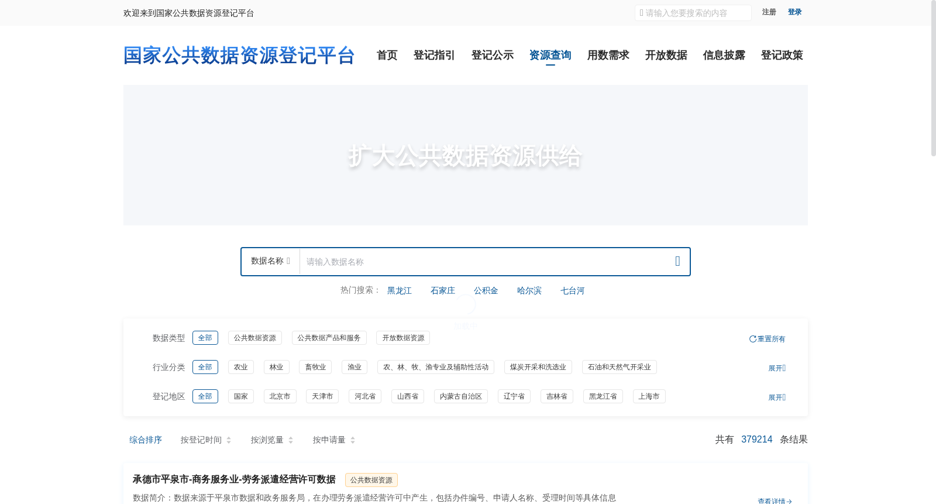936x504 pixels.
Task: Click the search icon in the data name search box
Action: pyautogui.click(x=677, y=261)
